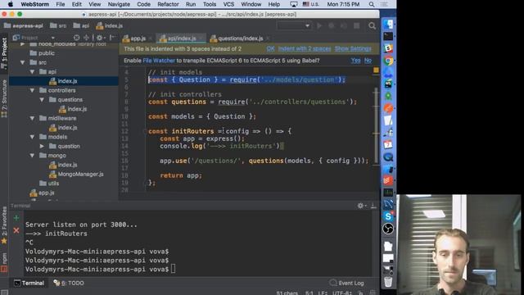Click the hide Terminal panel icon

click(x=373, y=206)
